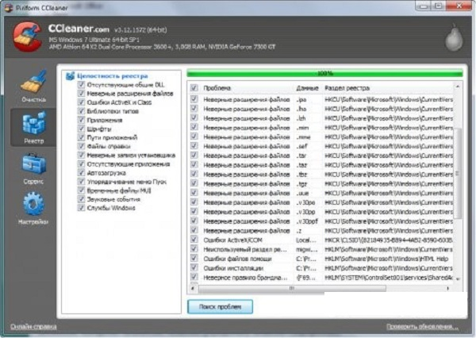This screenshot has height=338, width=476.
Task: Toggle the Пути приложений checkbox
Action: click(81, 137)
